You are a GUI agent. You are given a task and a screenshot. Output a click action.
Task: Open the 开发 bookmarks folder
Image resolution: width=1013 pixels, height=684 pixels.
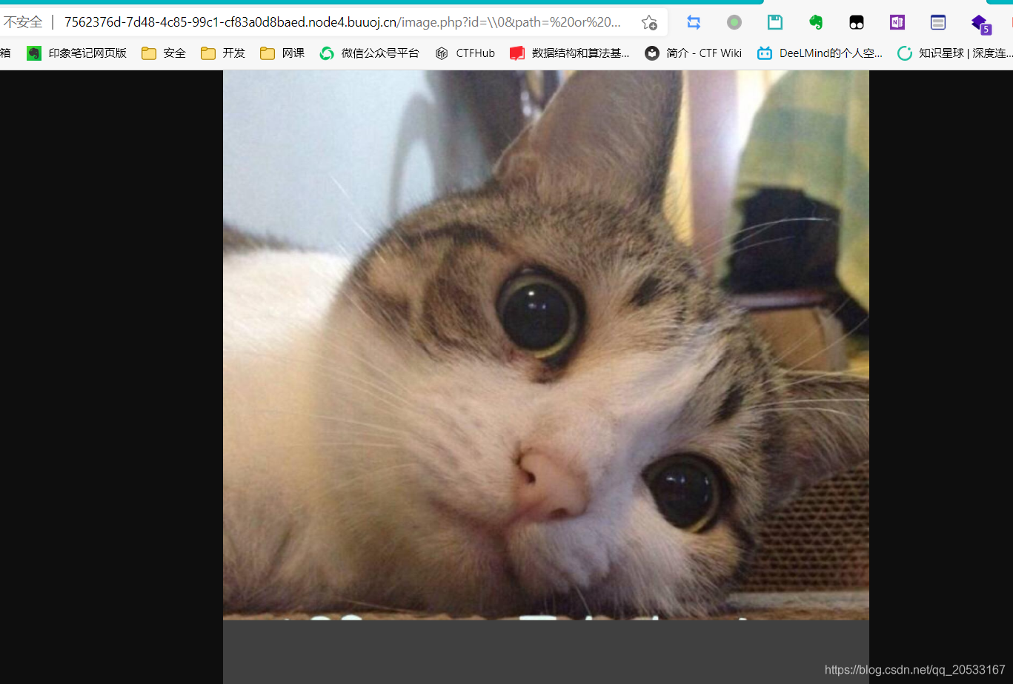click(x=222, y=53)
